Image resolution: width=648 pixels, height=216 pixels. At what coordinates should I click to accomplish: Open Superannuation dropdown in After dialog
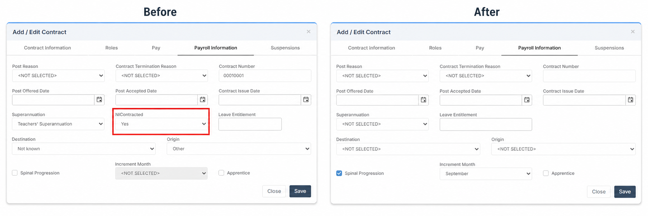pos(382,124)
